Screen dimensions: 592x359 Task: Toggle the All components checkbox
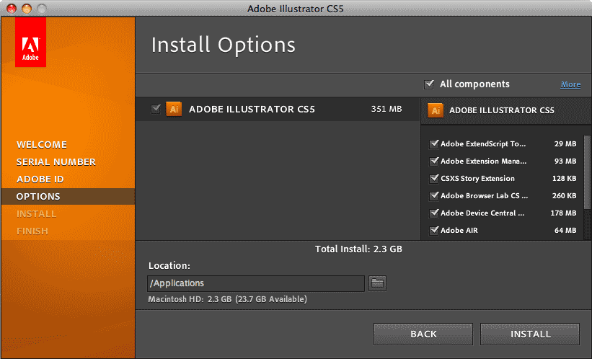[x=429, y=84]
